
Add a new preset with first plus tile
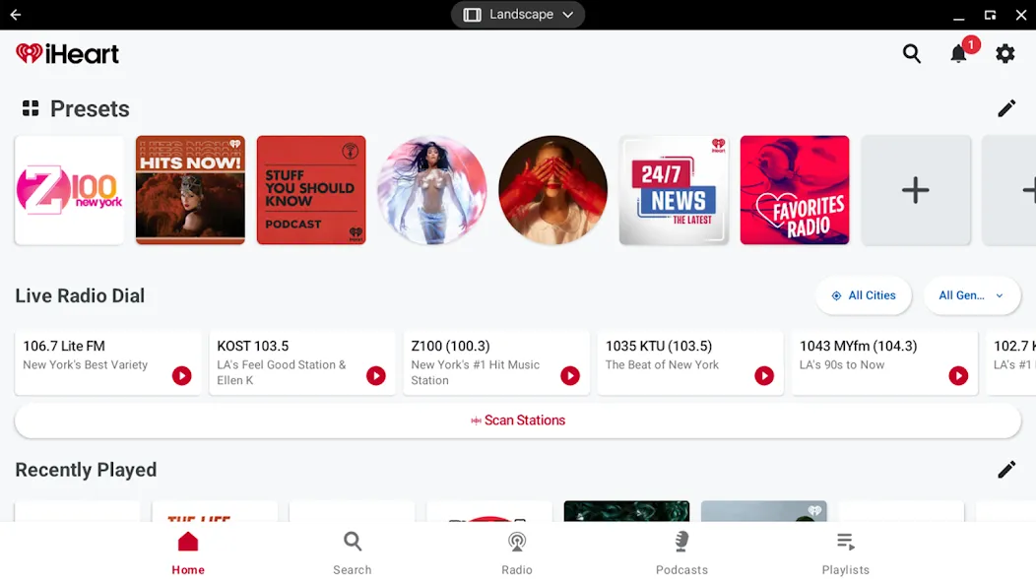(x=916, y=190)
